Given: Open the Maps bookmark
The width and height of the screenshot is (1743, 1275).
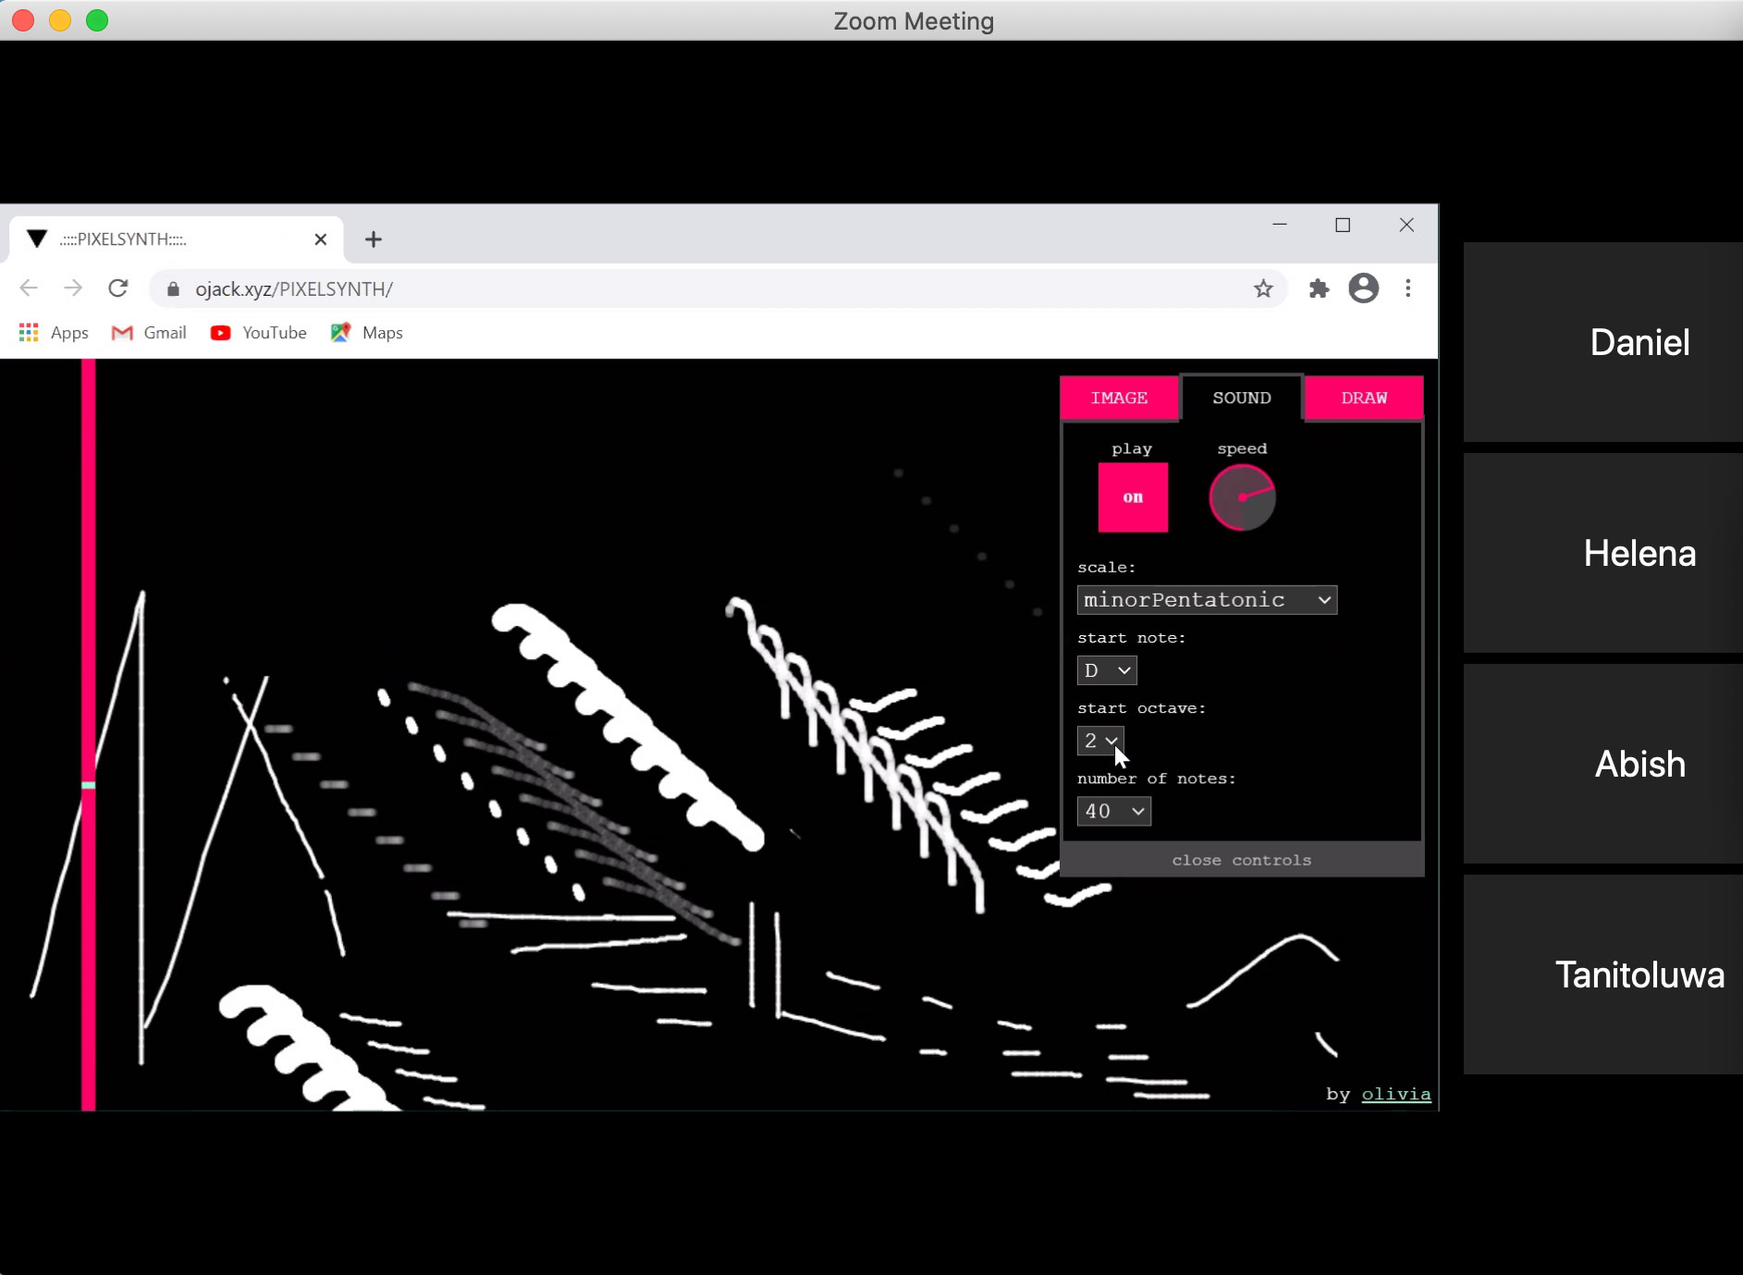Looking at the screenshot, I should coord(366,333).
